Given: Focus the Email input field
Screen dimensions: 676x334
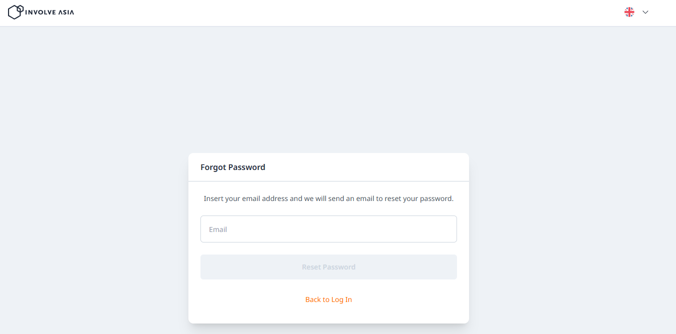Looking at the screenshot, I should [x=328, y=229].
